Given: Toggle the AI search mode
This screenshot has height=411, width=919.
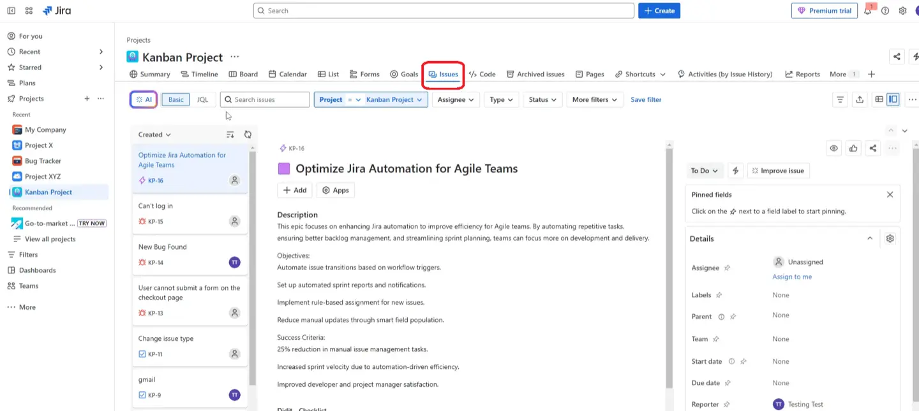Looking at the screenshot, I should [x=144, y=99].
